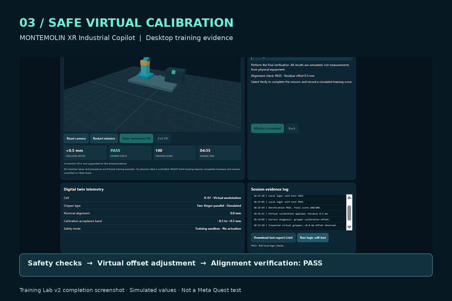Image resolution: width=452 pixels, height=301 pixels.
Task: Click the Reset camera button
Action: [x=76, y=138]
